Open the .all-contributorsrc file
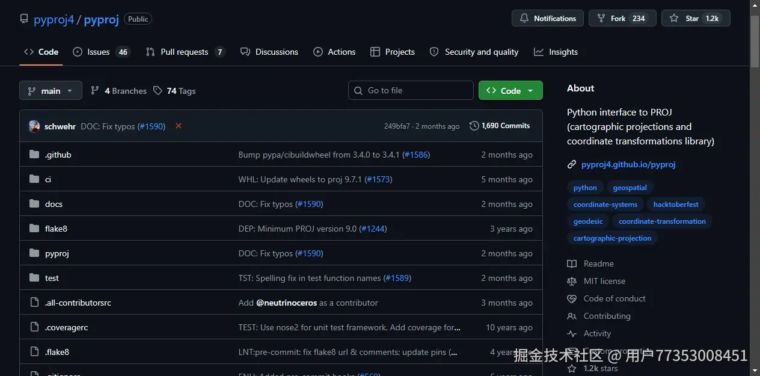 [x=78, y=303]
